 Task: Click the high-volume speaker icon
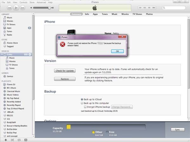coord(53,8)
